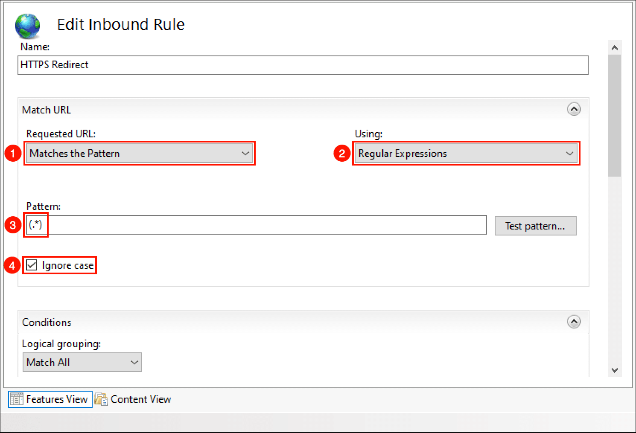Click the Conditions section header
636x433 pixels.
coord(47,323)
